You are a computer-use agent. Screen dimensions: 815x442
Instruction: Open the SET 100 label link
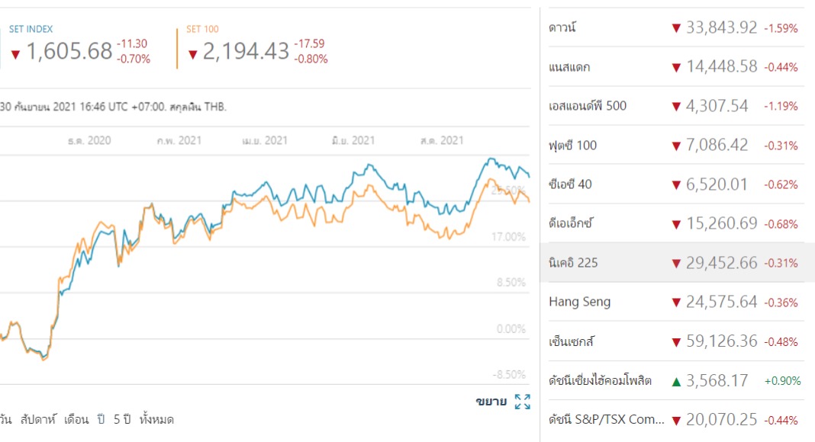tap(203, 29)
